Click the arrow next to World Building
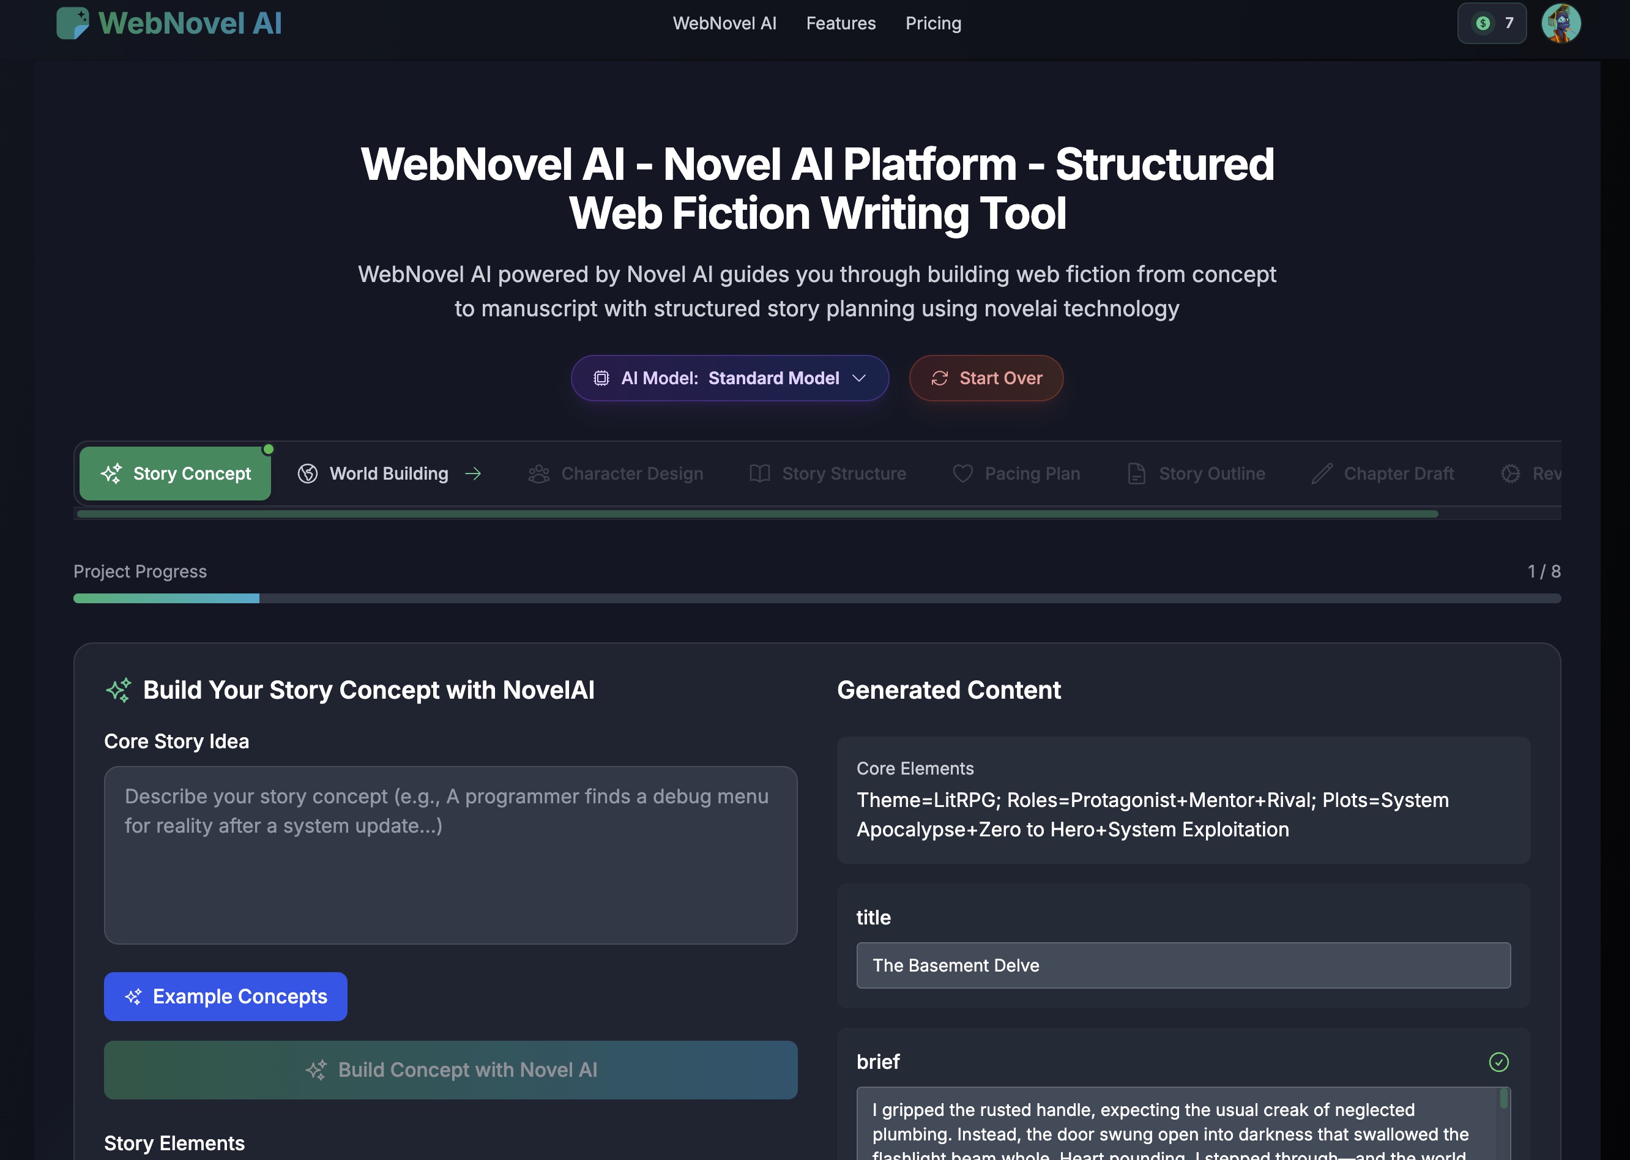The height and width of the screenshot is (1160, 1630). 473,473
